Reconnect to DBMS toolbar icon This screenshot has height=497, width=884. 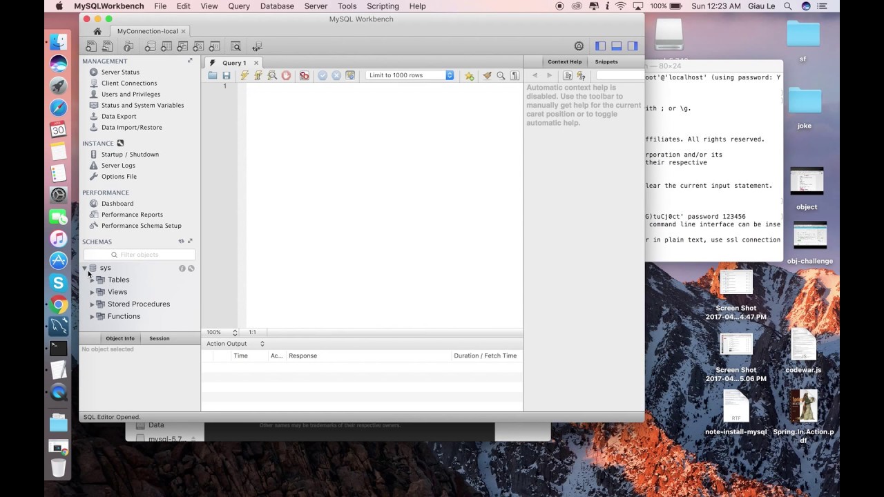(x=257, y=46)
